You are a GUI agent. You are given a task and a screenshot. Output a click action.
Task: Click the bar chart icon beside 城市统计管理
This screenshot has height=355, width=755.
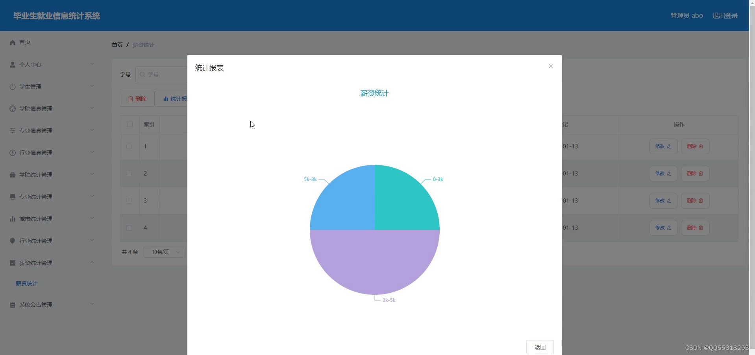tap(13, 219)
